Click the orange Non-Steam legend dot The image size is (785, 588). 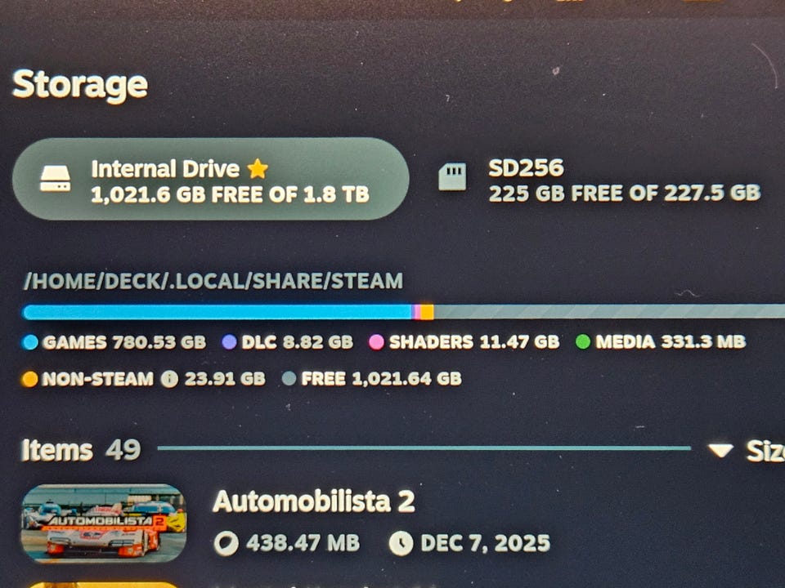pos(29,379)
